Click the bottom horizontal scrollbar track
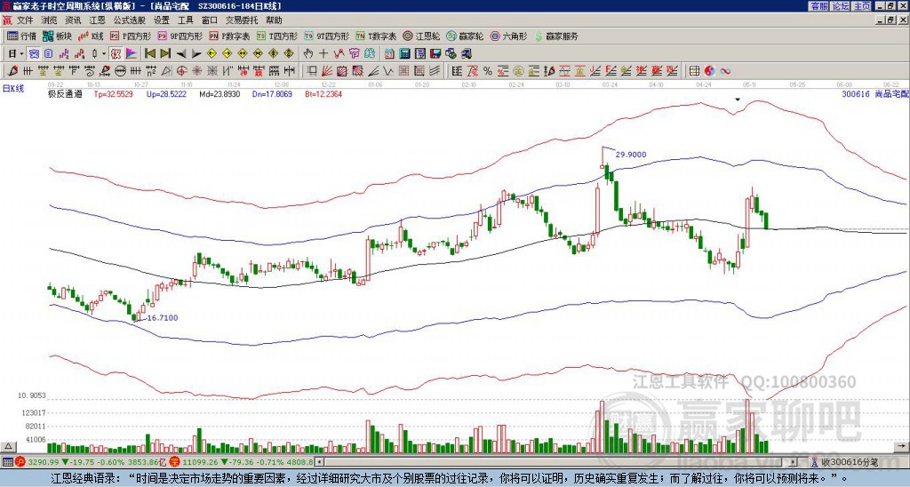Screen dimensions: 910x487 tap(556, 462)
